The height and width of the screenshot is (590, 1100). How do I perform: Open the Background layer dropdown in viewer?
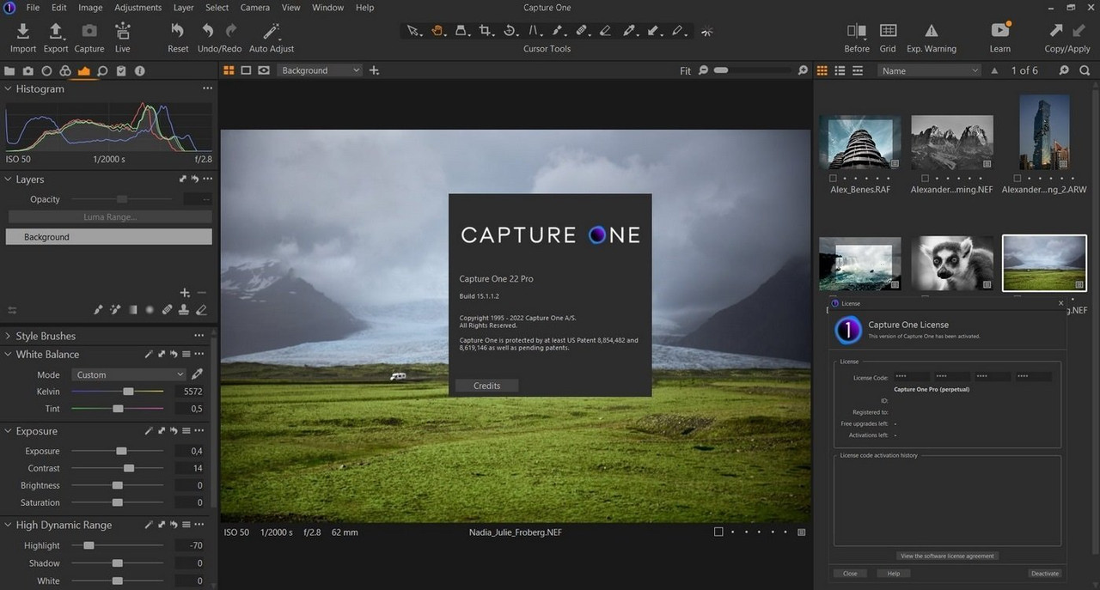[320, 70]
